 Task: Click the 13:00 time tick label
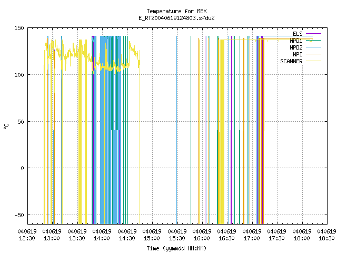(x=52, y=238)
